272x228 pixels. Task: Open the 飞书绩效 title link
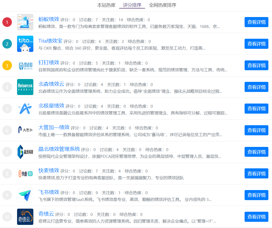click(x=49, y=192)
